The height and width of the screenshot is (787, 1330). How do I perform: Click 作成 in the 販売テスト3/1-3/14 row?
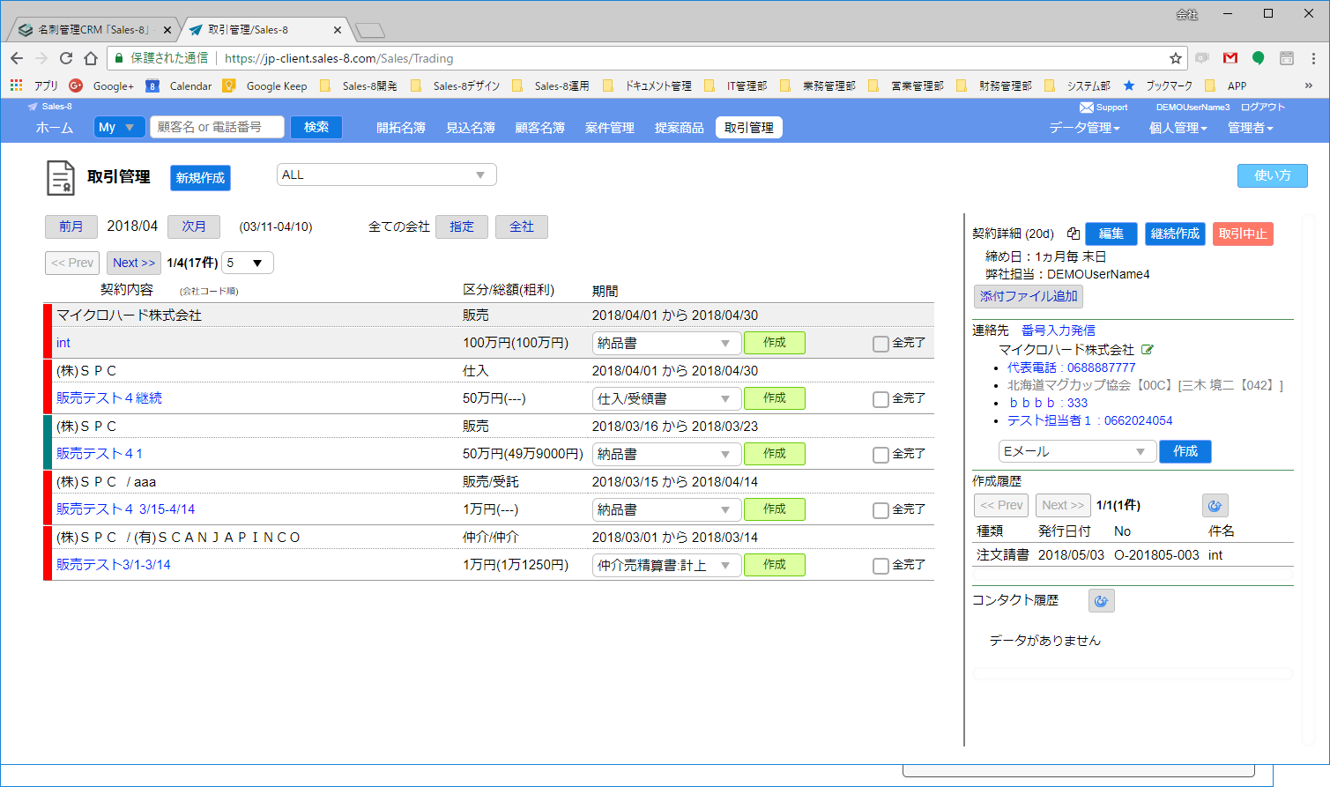(775, 565)
